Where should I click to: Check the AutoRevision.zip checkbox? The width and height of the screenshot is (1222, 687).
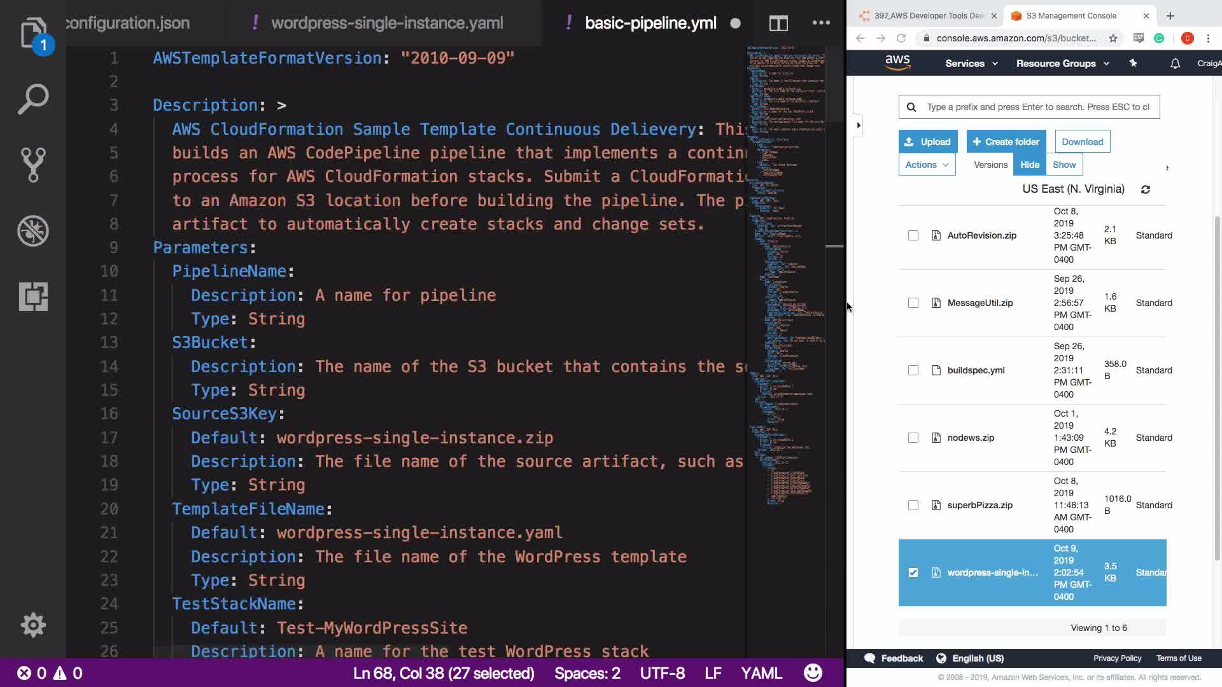click(913, 235)
